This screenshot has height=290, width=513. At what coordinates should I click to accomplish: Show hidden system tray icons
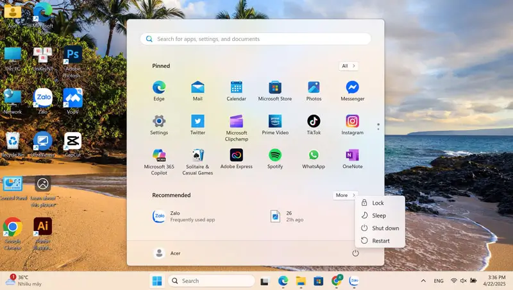tap(423, 281)
